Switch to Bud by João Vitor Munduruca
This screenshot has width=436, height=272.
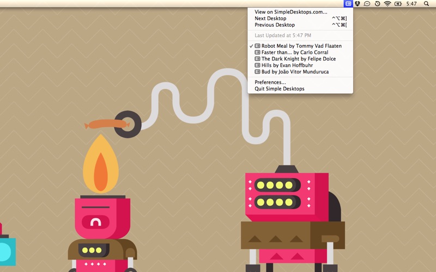(300, 72)
